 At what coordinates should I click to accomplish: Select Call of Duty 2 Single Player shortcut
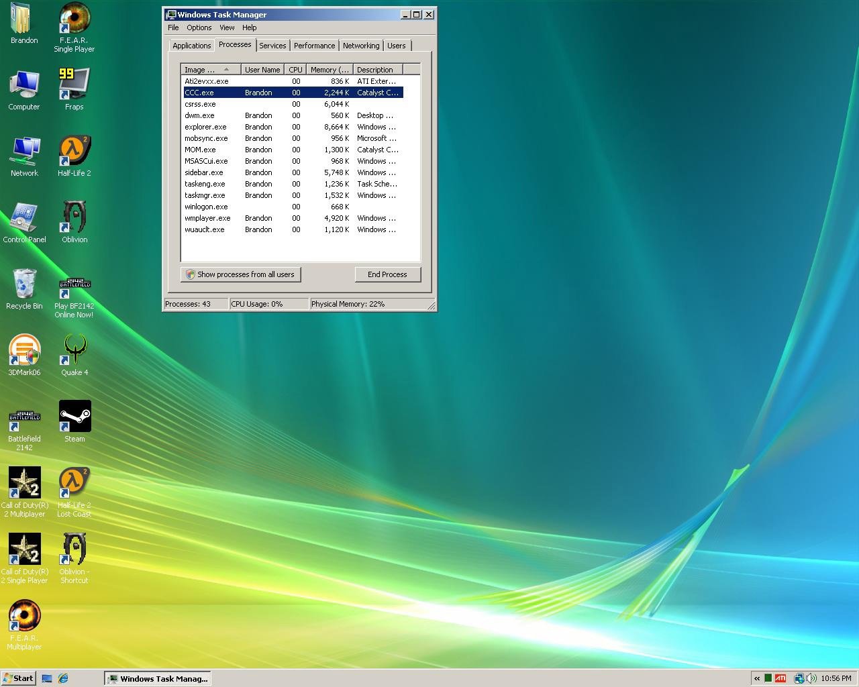[x=24, y=559]
